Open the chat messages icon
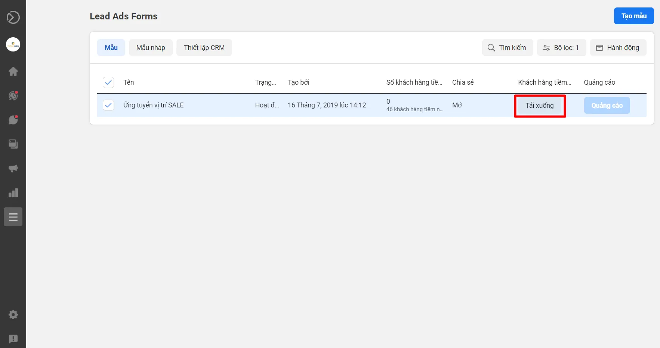 [13, 120]
